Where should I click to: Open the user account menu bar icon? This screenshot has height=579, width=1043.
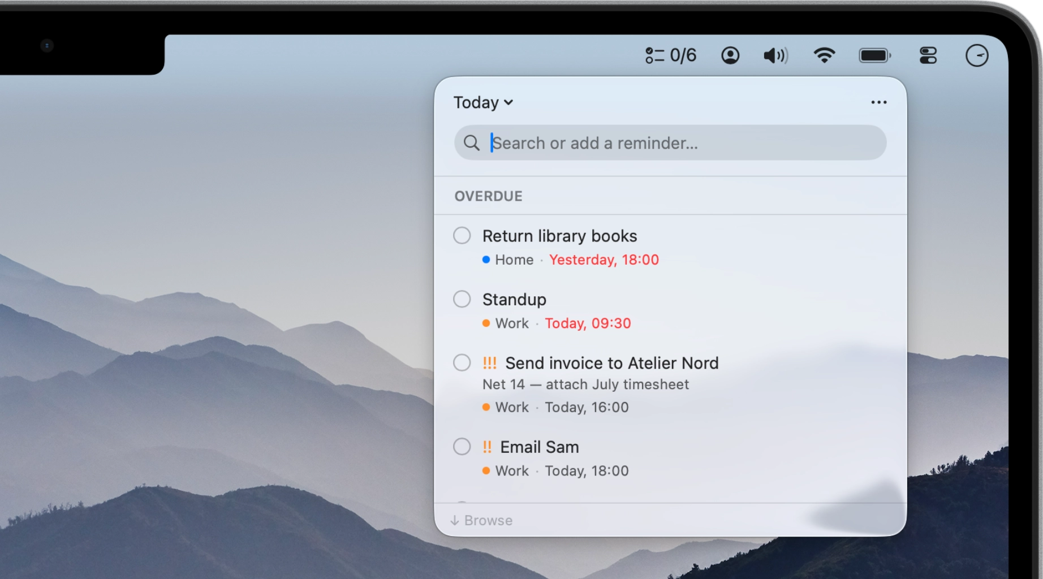[730, 55]
